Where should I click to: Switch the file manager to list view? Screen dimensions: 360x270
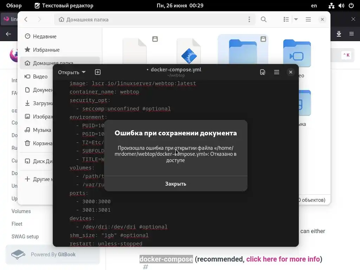[x=286, y=20]
